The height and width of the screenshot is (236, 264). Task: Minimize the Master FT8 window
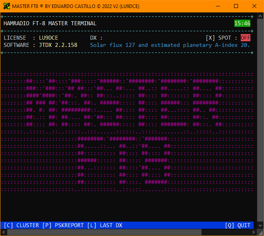[218, 6]
